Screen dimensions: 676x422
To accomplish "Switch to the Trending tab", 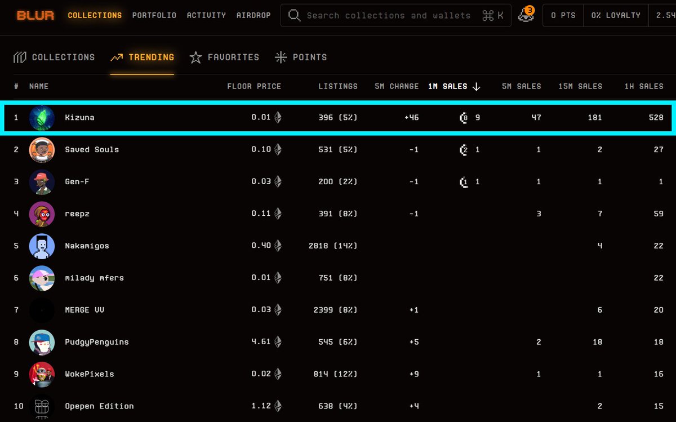I will tap(142, 57).
